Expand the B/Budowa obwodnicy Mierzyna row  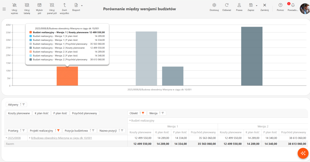click(x=30, y=138)
